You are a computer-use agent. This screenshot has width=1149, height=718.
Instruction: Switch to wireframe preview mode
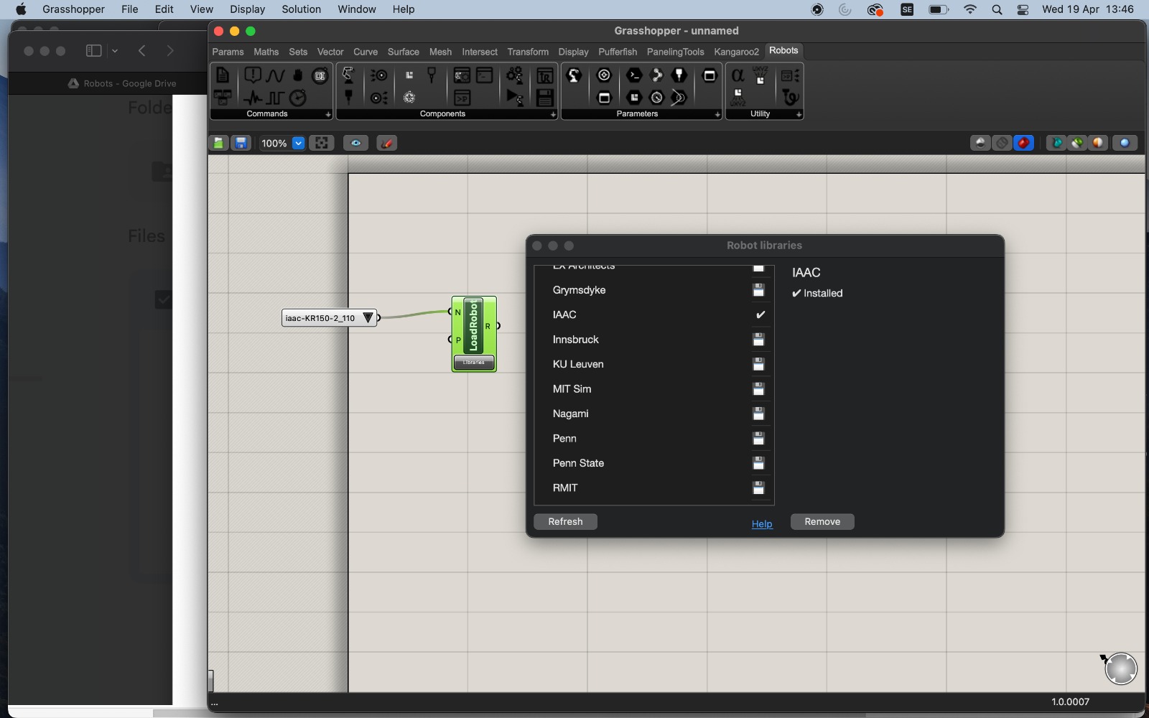[1002, 143]
